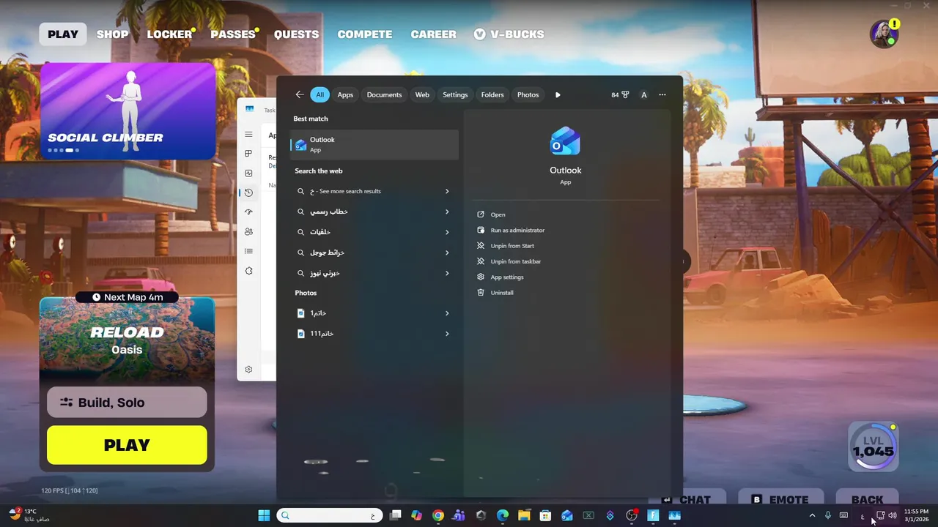Viewport: 938px width, 527px height.
Task: Expand the خاتم111 photo result chevron
Action: coord(447,334)
